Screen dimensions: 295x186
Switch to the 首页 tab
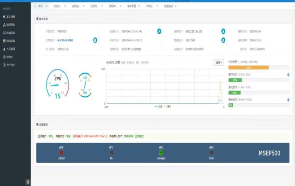41,6
